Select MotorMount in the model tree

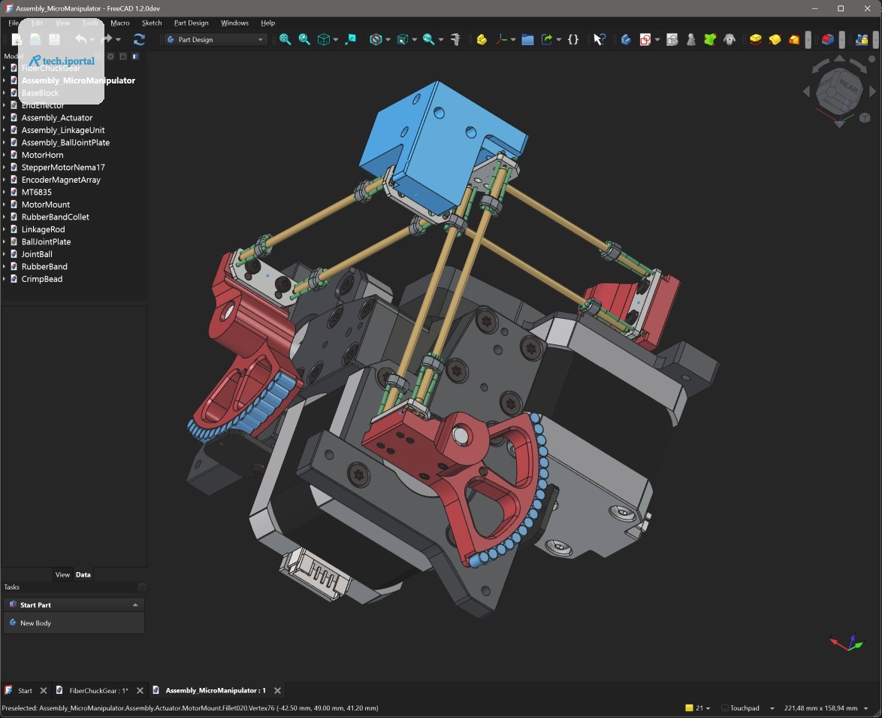point(46,204)
